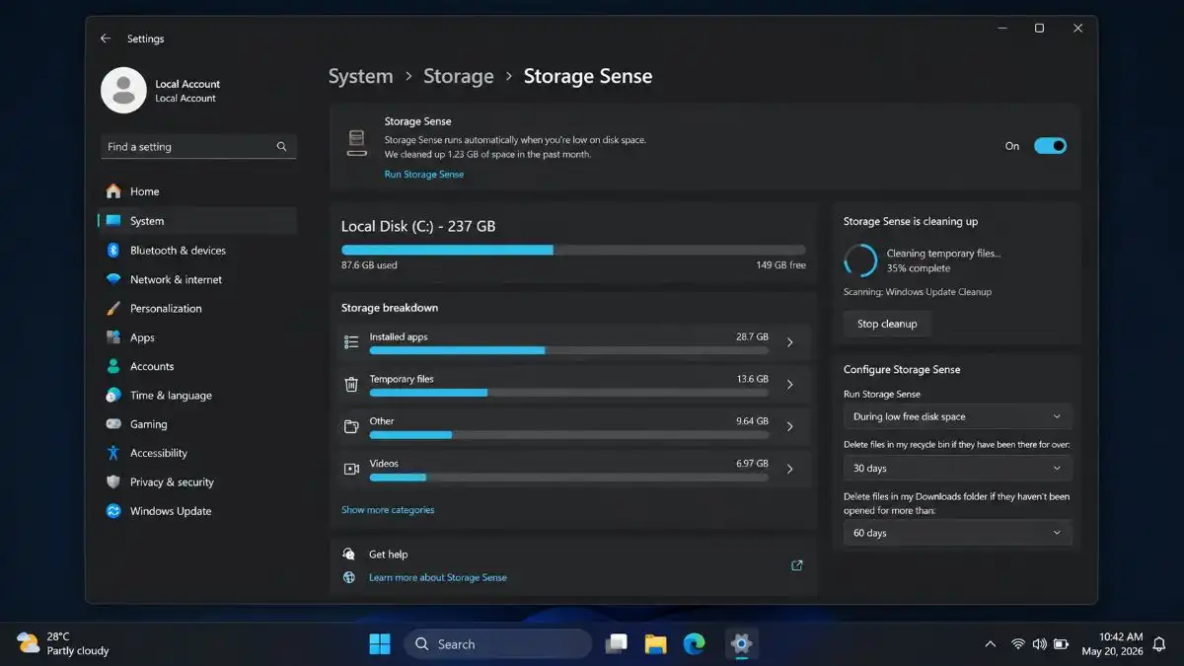1184x666 pixels.
Task: Expand the Other storage row chevron
Action: (x=790, y=427)
